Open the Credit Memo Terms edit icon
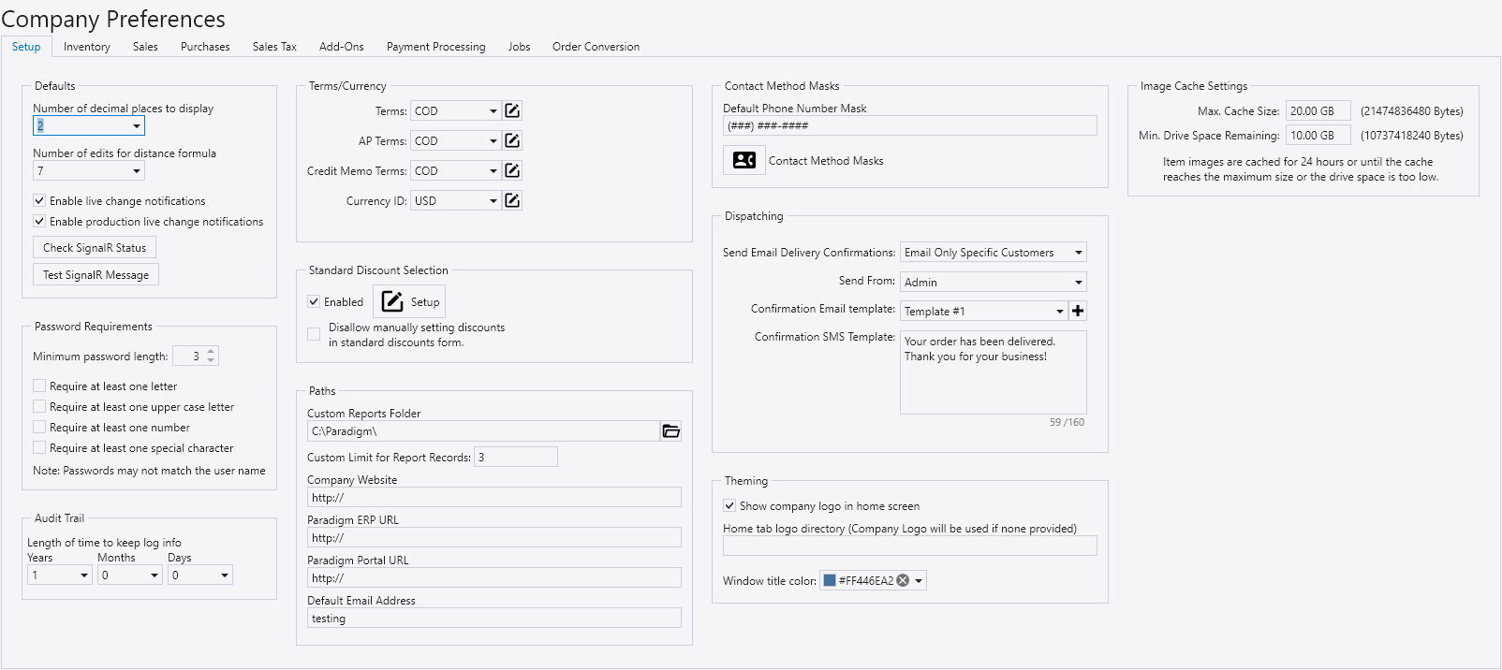The image size is (1502, 670). coord(512,171)
